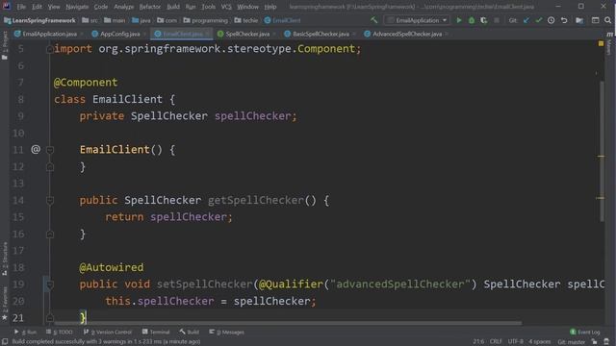Image resolution: width=616 pixels, height=346 pixels.
Task: Click LearnSpringFramework breadcrumb in navigation bar
Action: 39,20
